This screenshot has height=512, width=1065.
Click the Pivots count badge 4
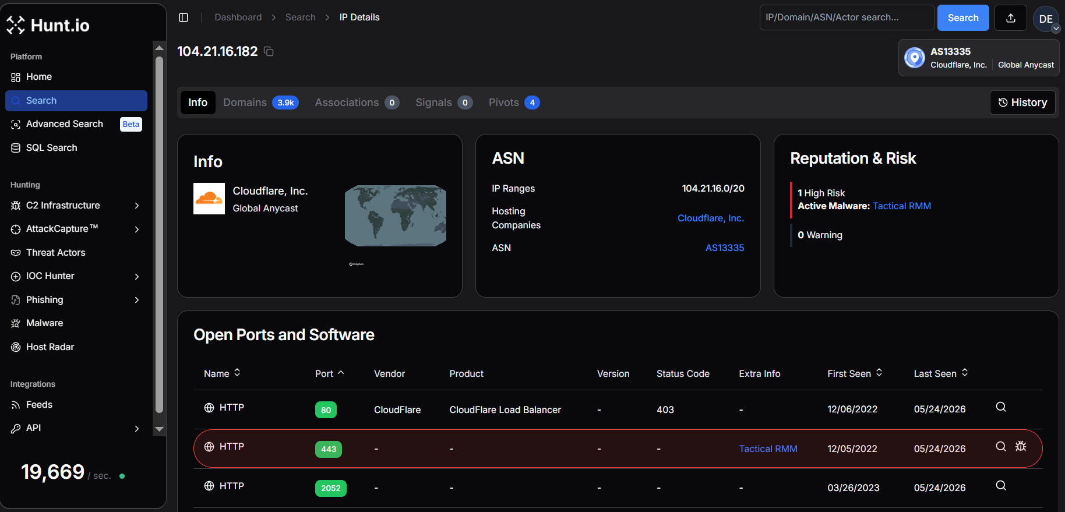532,103
